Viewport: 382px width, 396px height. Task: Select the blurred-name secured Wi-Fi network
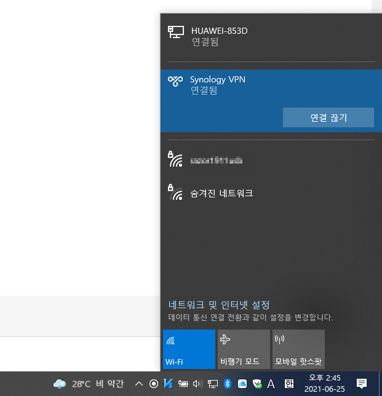[271, 160]
